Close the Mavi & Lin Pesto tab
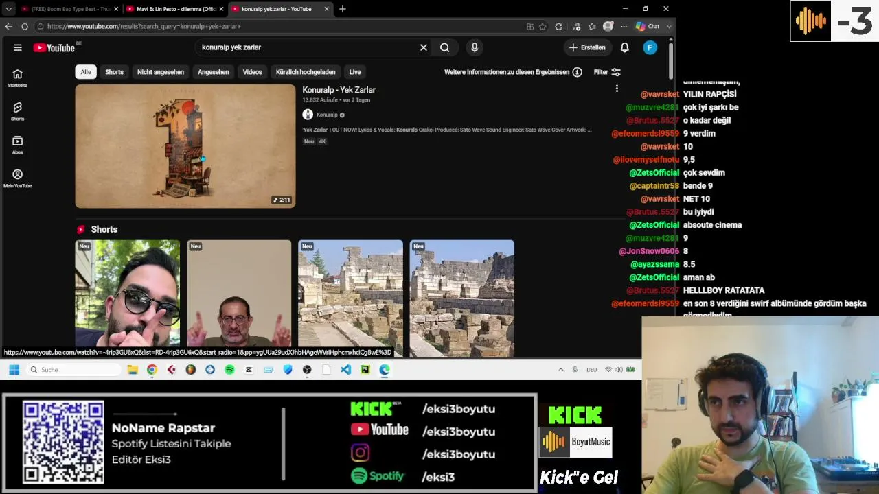879x494 pixels. [221, 9]
